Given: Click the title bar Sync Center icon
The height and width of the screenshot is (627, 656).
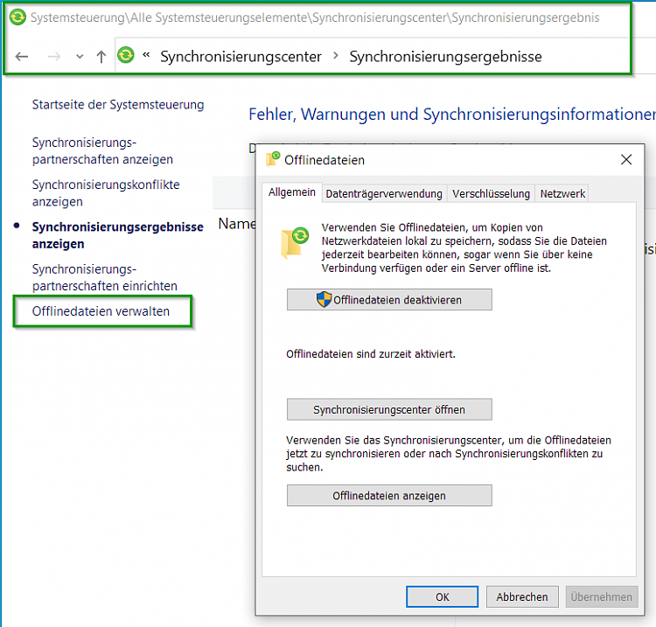Looking at the screenshot, I should pyautogui.click(x=17, y=17).
